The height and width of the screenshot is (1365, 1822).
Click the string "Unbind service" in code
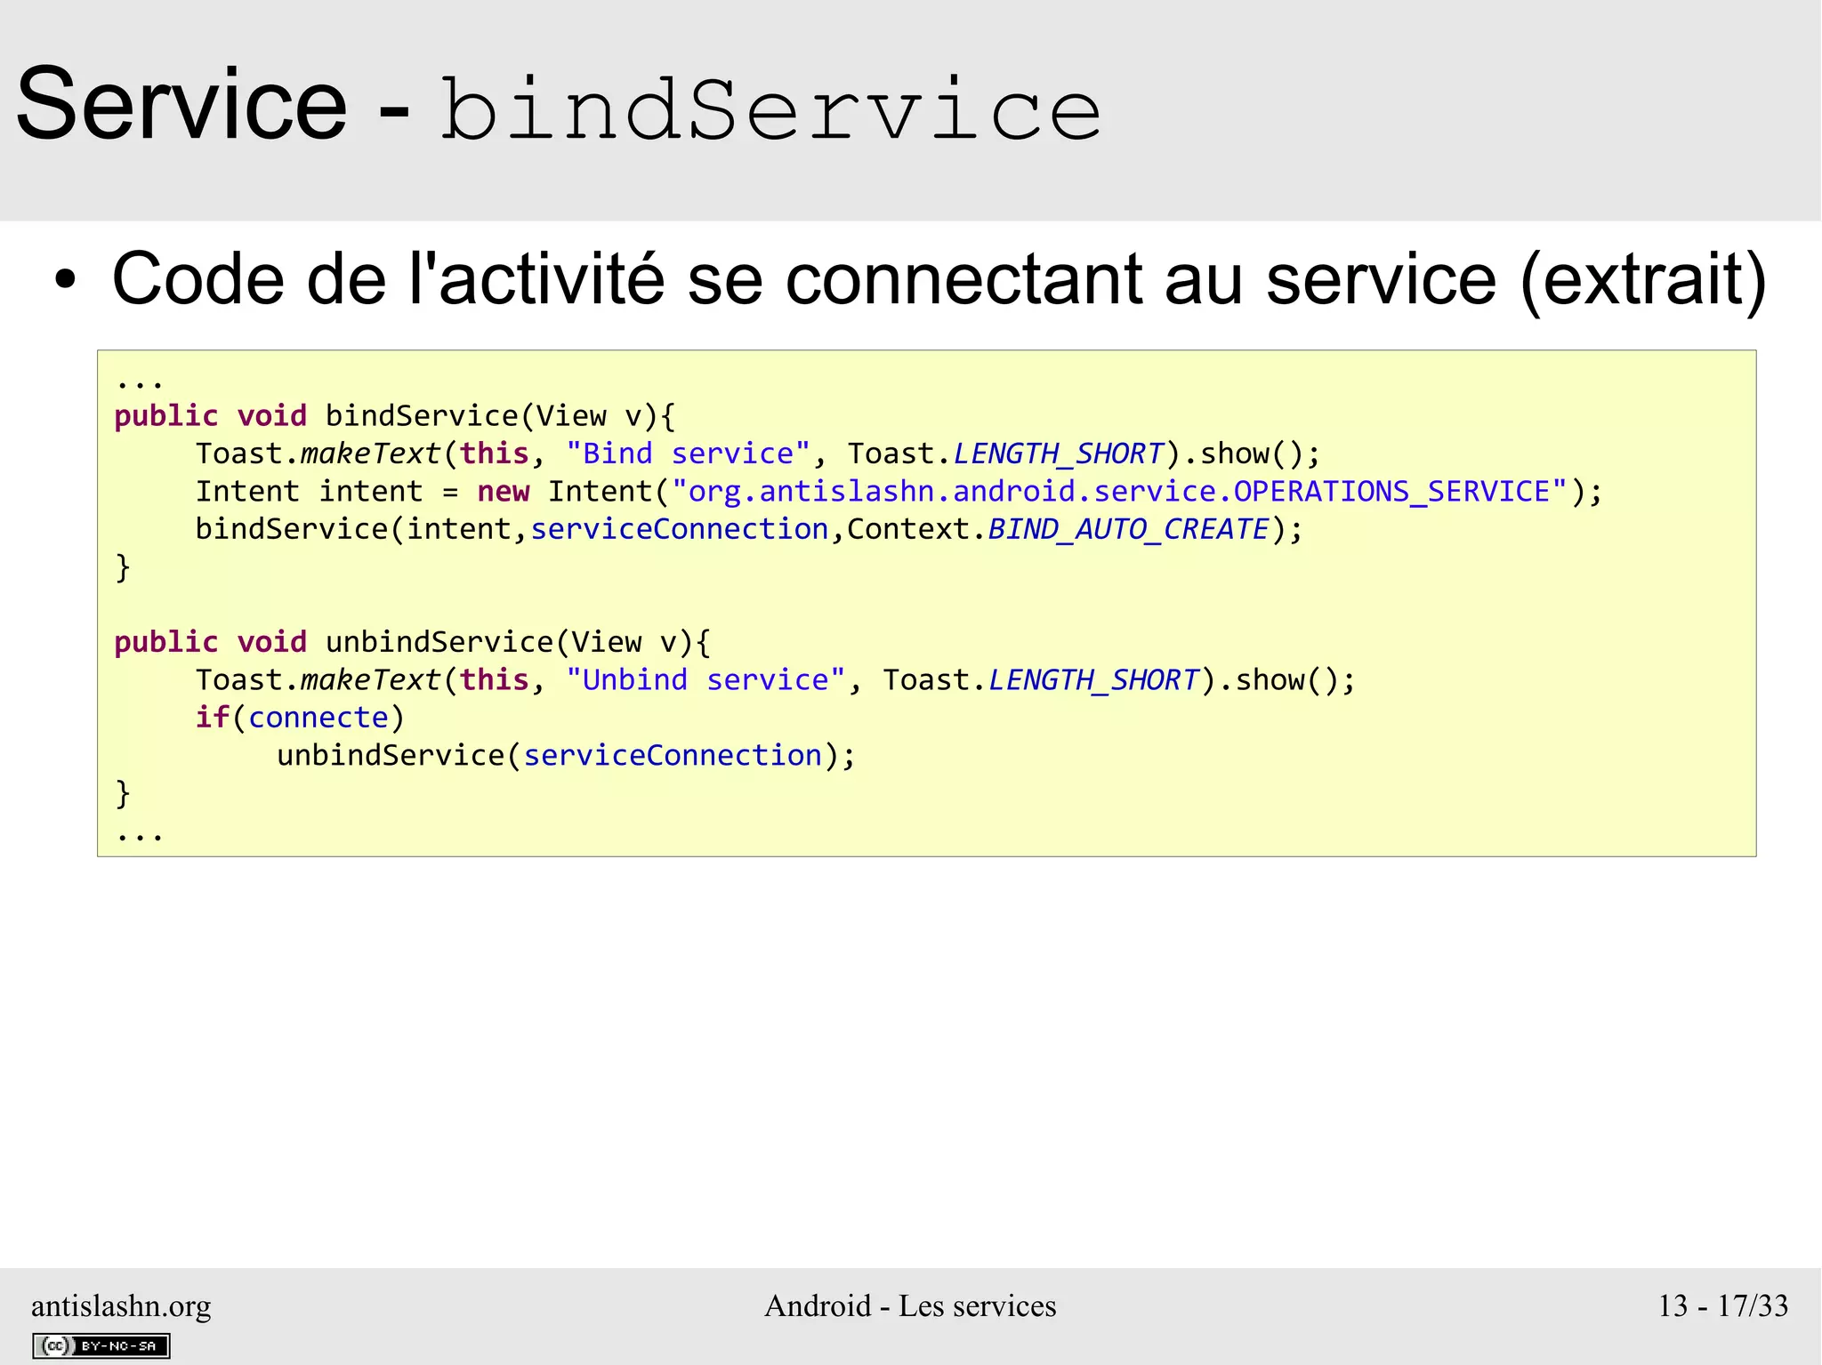706,680
